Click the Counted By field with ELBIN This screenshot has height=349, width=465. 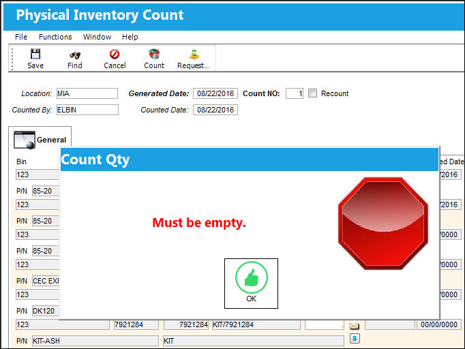[x=87, y=110]
